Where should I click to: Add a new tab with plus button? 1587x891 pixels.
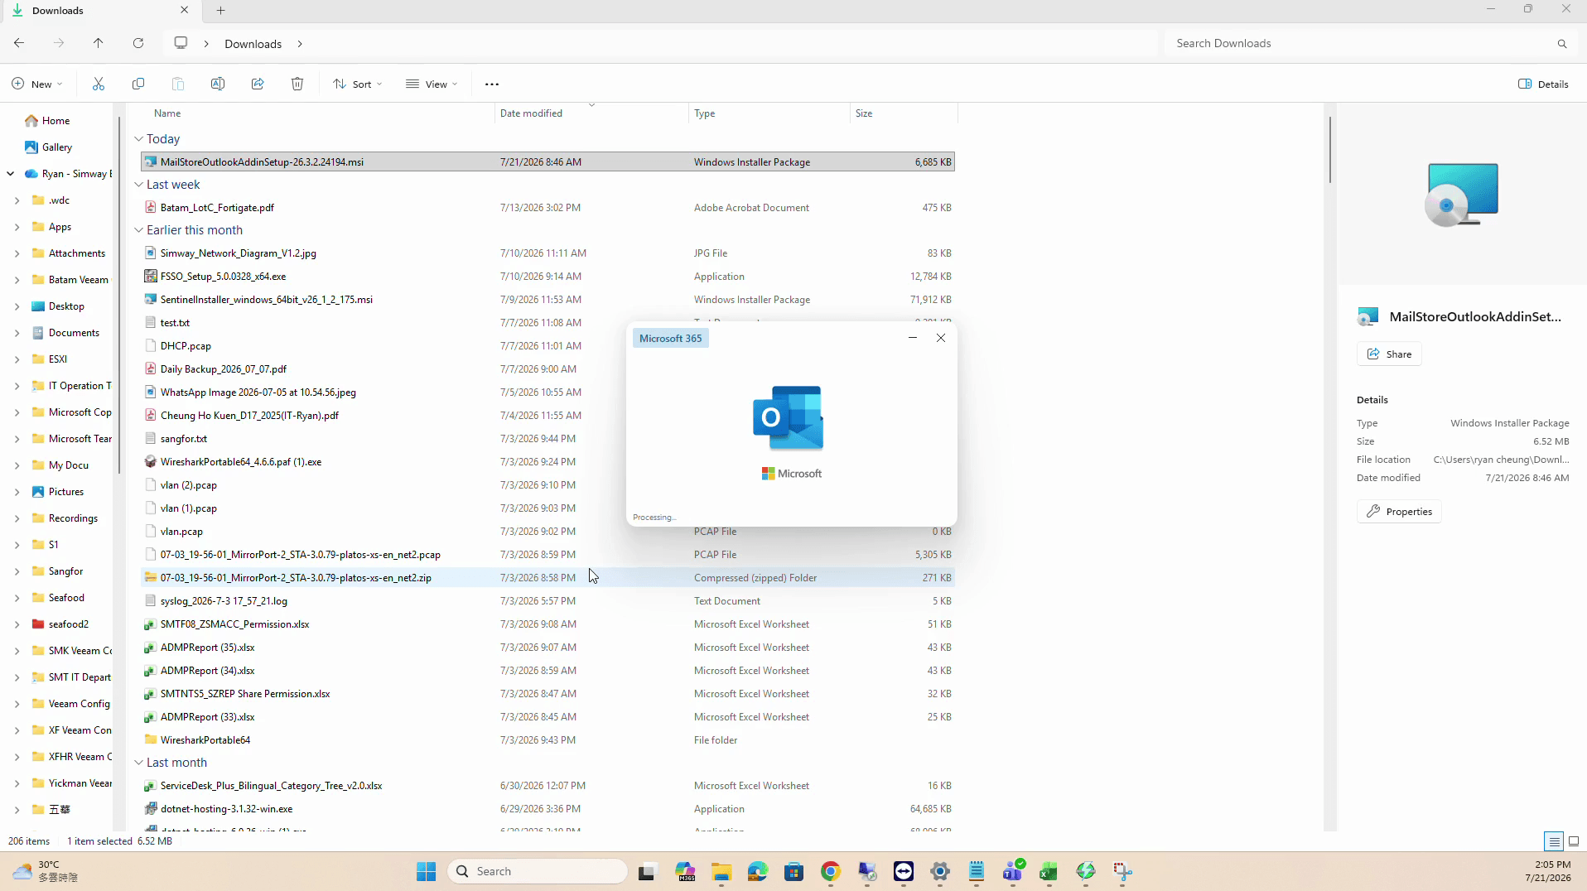tap(220, 11)
